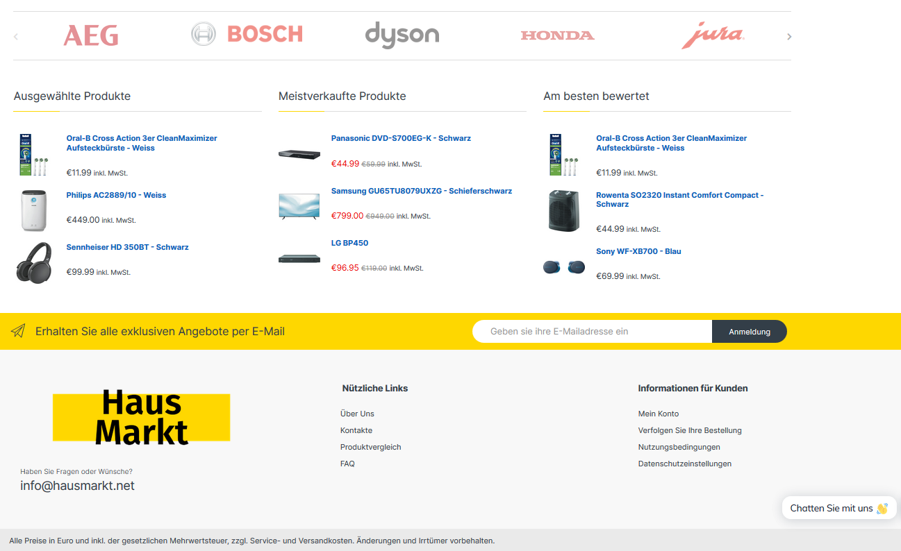Screen dimensions: 901x551
Task: Click the €449.00 Philips price
Action: tap(83, 220)
